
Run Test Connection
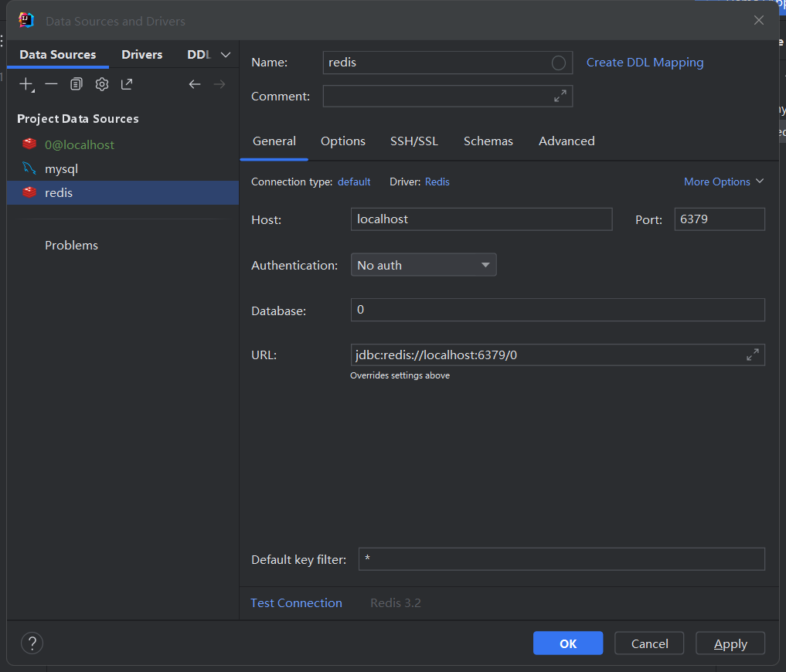296,602
